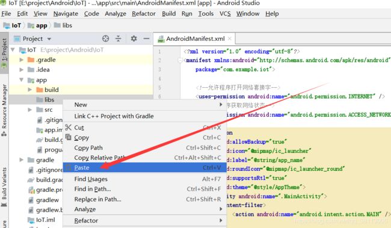Screen dimensions: 391x228
Task: Click the Scroll from Source target icon
Action: (x=105, y=39)
